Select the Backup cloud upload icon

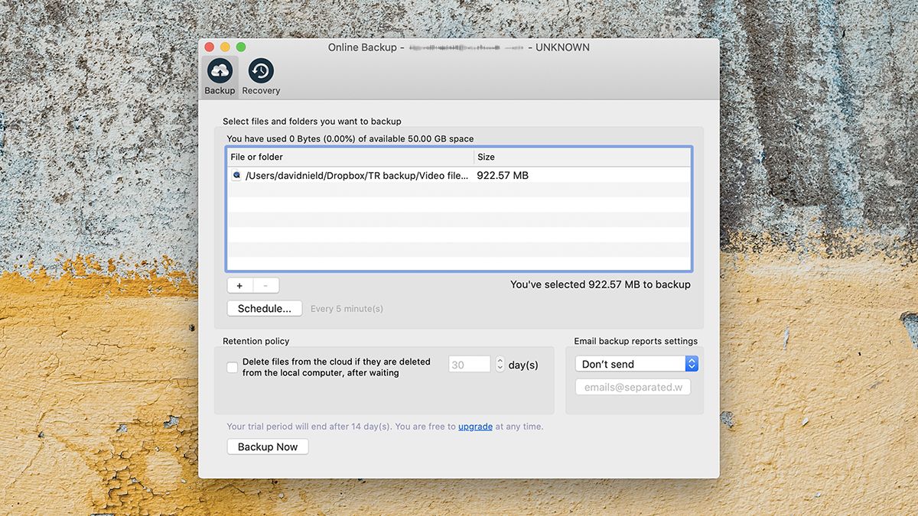coord(220,70)
